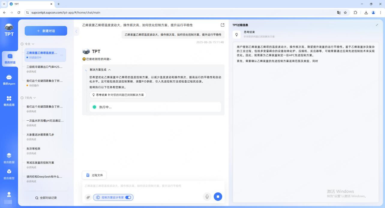The image size is (385, 208).
Task: Click the 思考结果 chip with lightbulb
Action: [x=118, y=95]
